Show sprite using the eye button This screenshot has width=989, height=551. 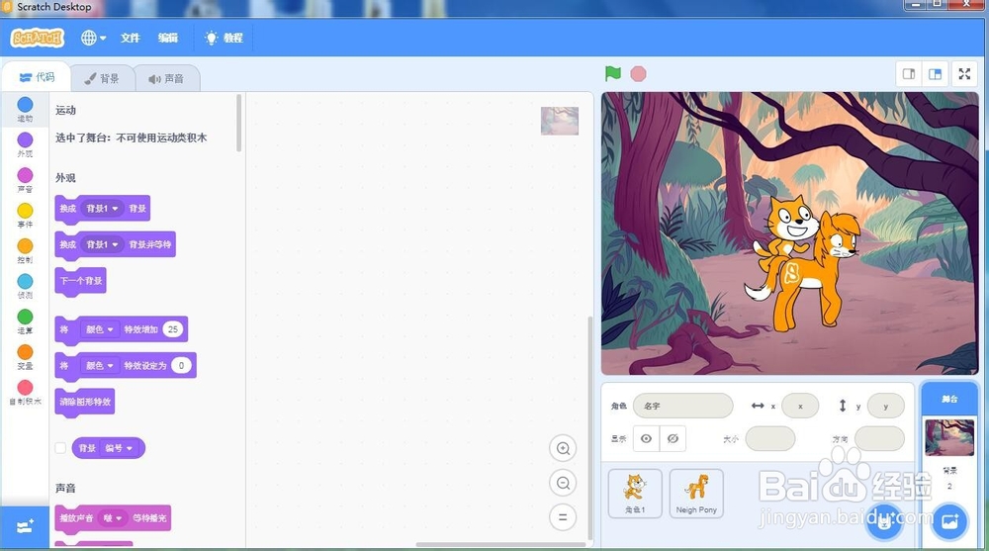646,438
